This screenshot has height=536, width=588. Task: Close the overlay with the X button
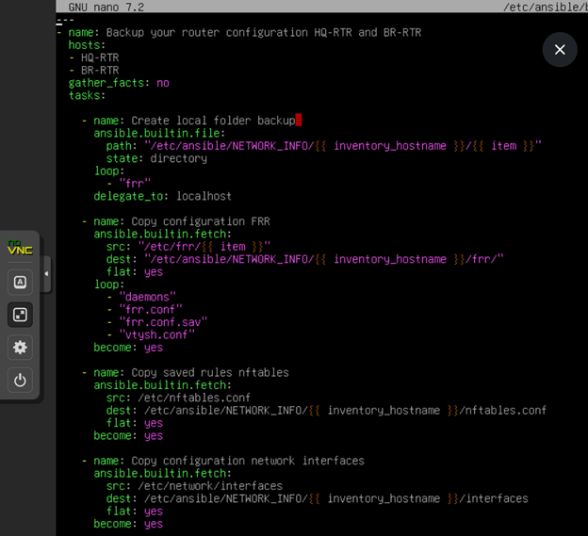tap(560, 50)
